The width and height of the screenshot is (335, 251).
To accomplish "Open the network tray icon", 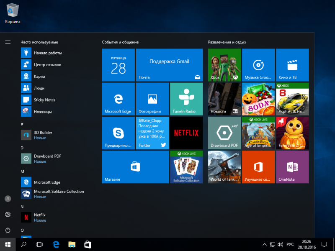I will [x=273, y=245].
